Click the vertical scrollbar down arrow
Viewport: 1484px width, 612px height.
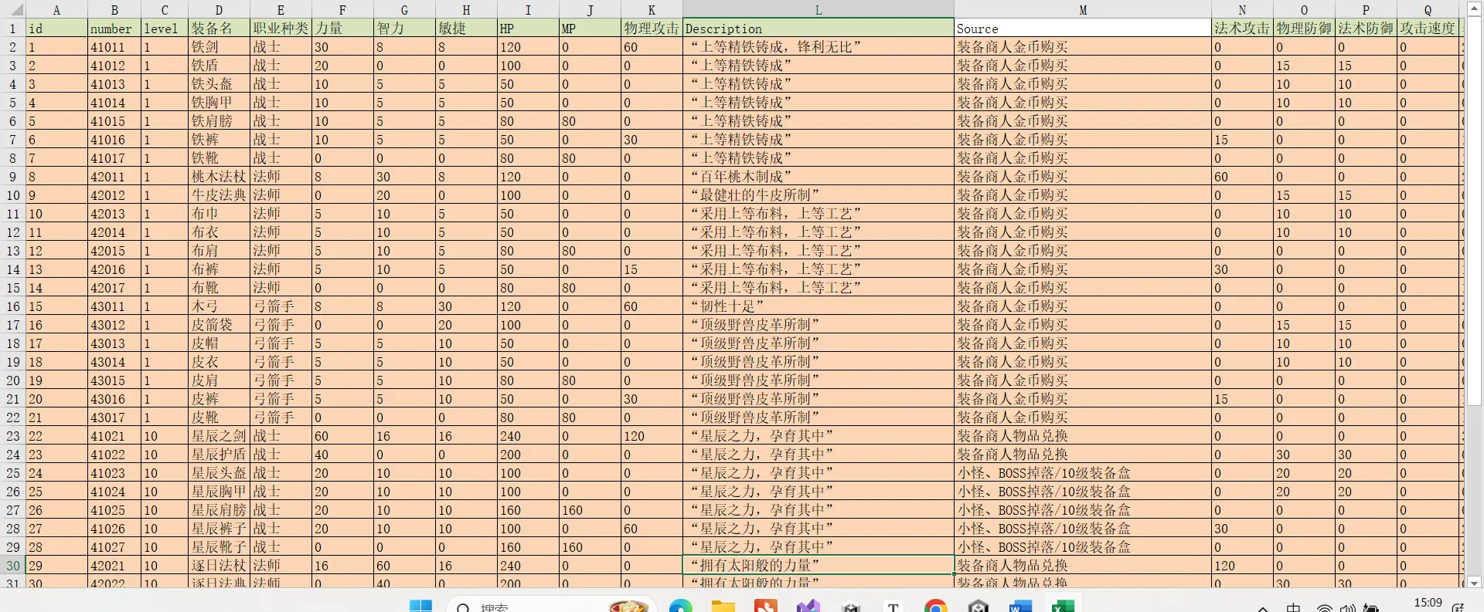click(1474, 583)
